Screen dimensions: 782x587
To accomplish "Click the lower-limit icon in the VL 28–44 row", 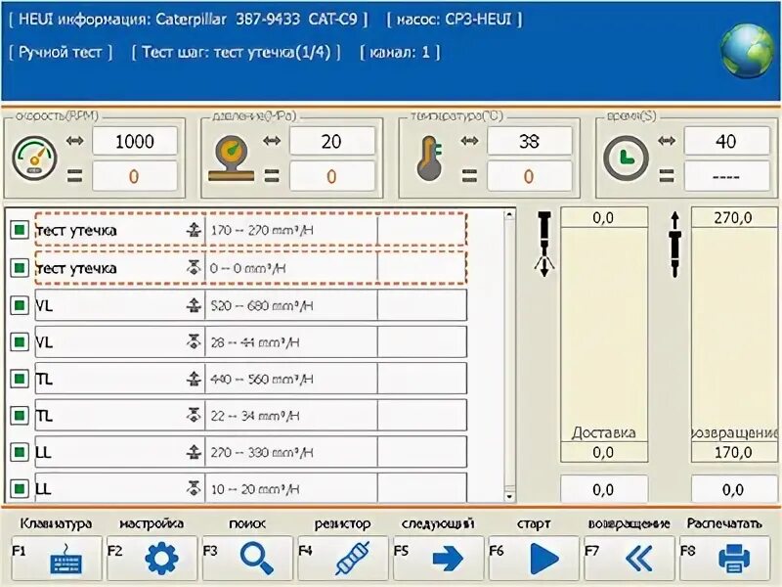I will pos(194,341).
